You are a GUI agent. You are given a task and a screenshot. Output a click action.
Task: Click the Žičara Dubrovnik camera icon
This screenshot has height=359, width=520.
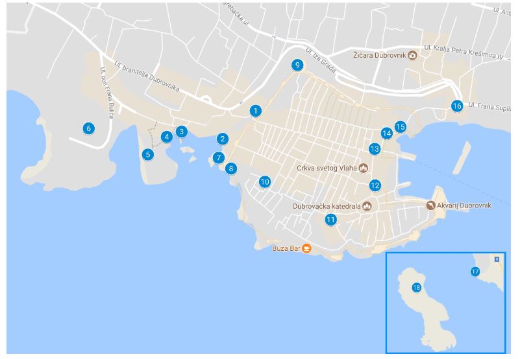(x=412, y=55)
